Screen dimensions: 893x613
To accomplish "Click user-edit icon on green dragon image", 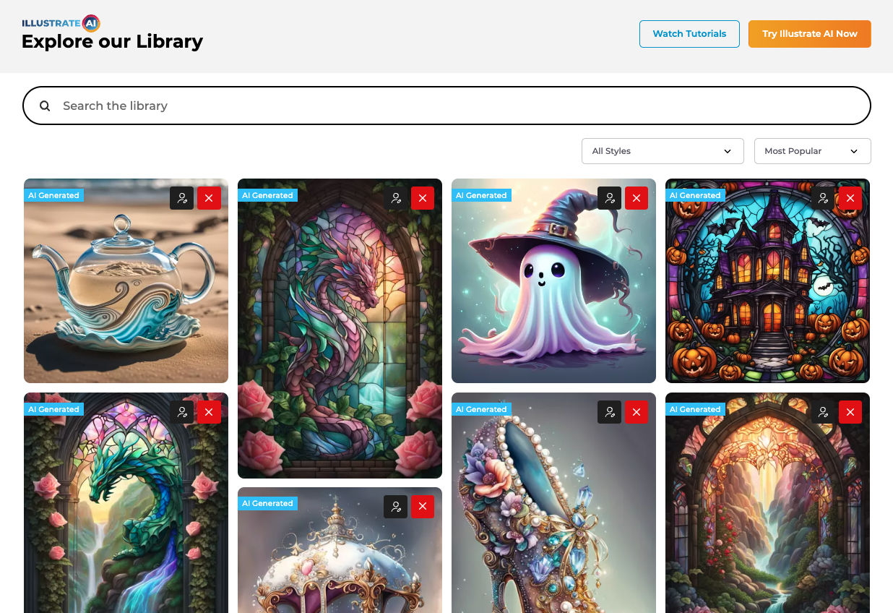I will [x=182, y=412].
